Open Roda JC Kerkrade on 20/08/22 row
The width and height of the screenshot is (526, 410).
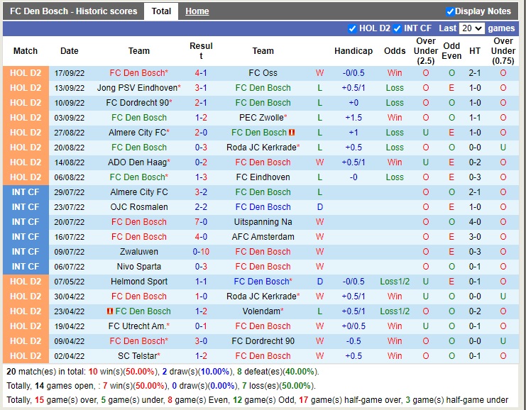pyautogui.click(x=263, y=148)
